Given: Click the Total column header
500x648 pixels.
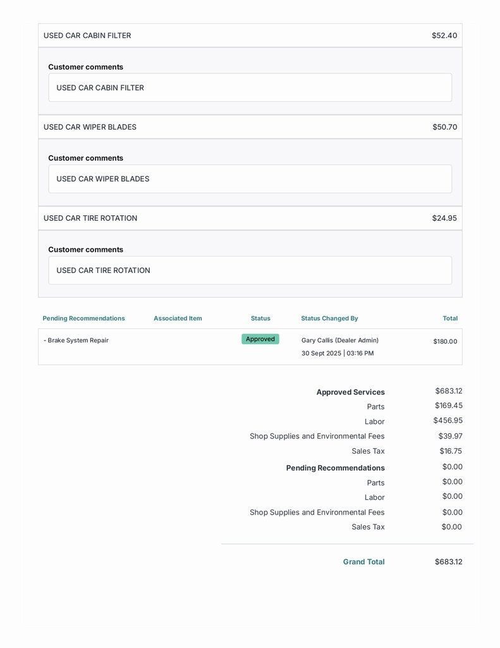Looking at the screenshot, I should coord(450,318).
